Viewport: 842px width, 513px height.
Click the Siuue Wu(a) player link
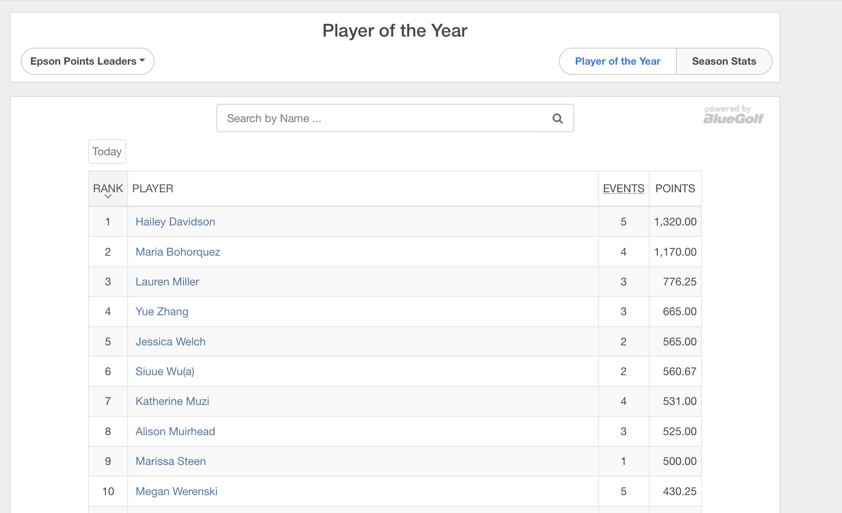[165, 371]
